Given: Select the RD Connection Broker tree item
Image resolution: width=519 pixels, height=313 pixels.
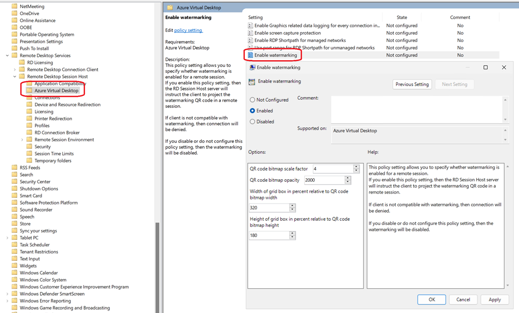Looking at the screenshot, I should 57,132.
